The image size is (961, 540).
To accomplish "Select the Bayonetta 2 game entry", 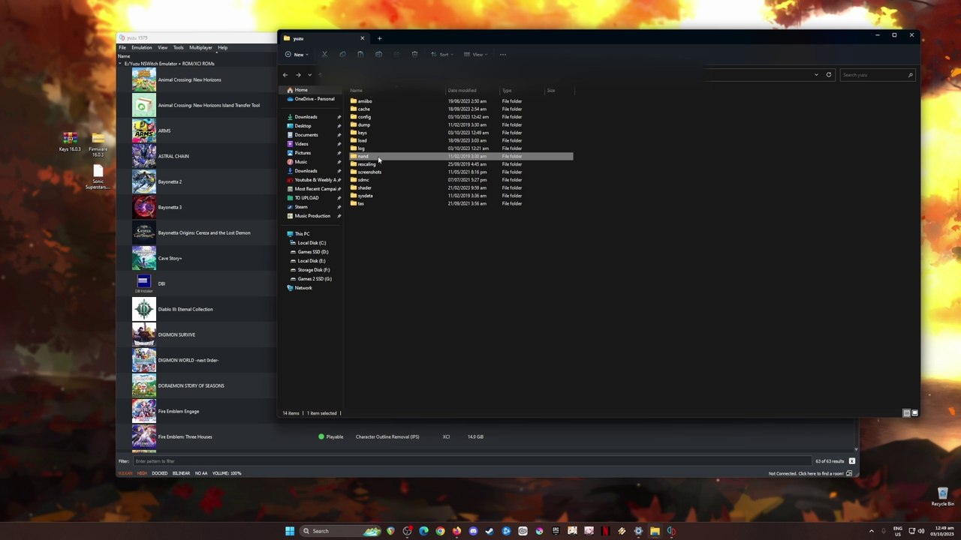I will click(170, 182).
